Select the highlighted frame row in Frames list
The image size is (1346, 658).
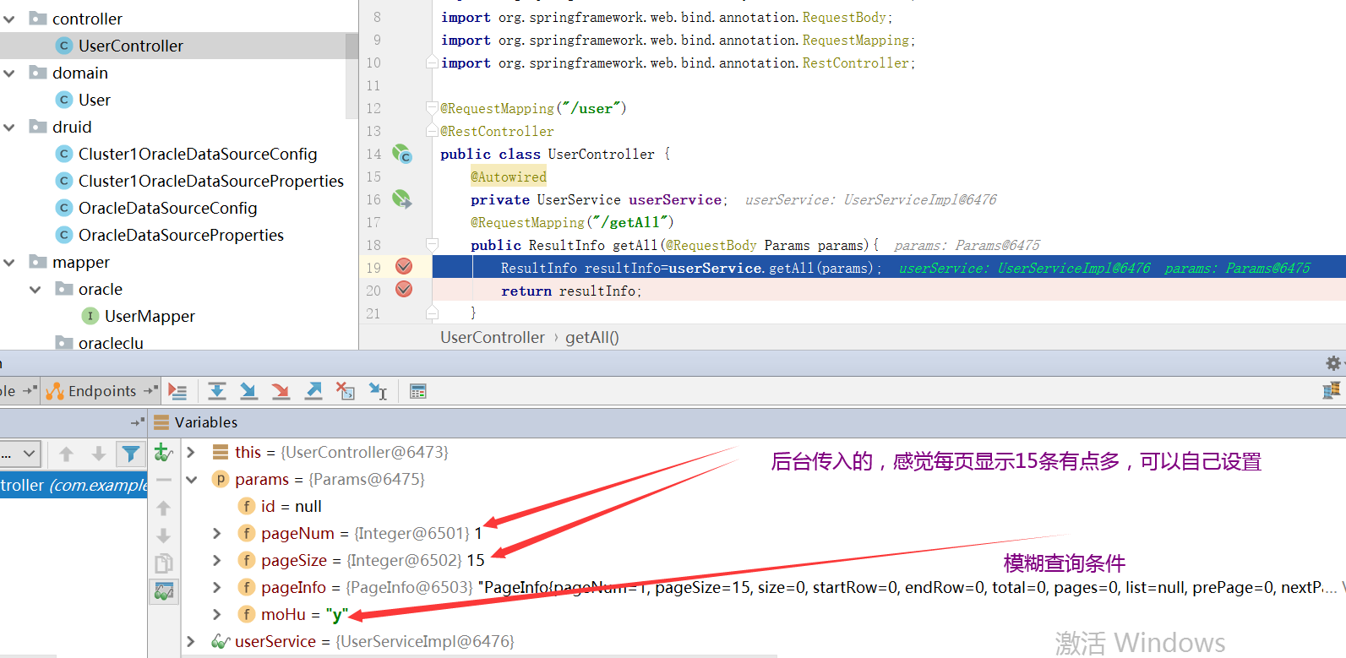[74, 485]
